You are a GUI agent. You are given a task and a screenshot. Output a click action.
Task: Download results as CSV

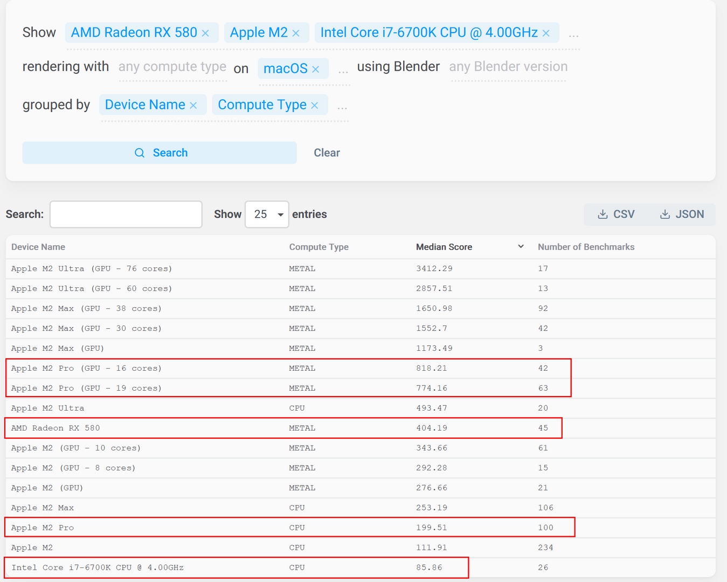(x=617, y=214)
